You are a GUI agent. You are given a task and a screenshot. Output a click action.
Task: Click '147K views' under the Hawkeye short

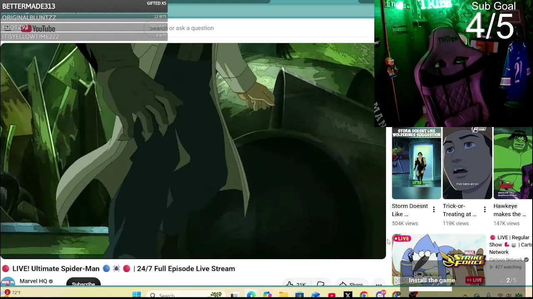(x=506, y=223)
